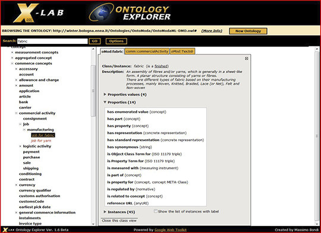
Task: Select 'conditioning' tree item
Action: point(30,174)
